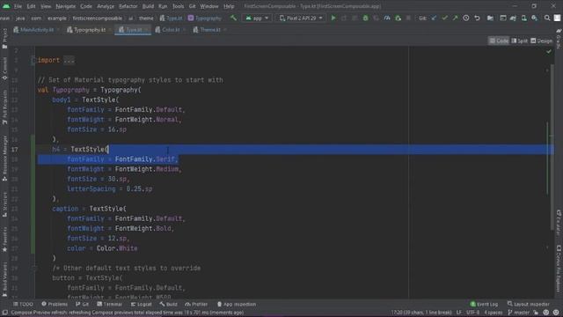Click FontWeight.Bold in the caption style
This screenshot has height=317, width=563.
click(x=143, y=229)
